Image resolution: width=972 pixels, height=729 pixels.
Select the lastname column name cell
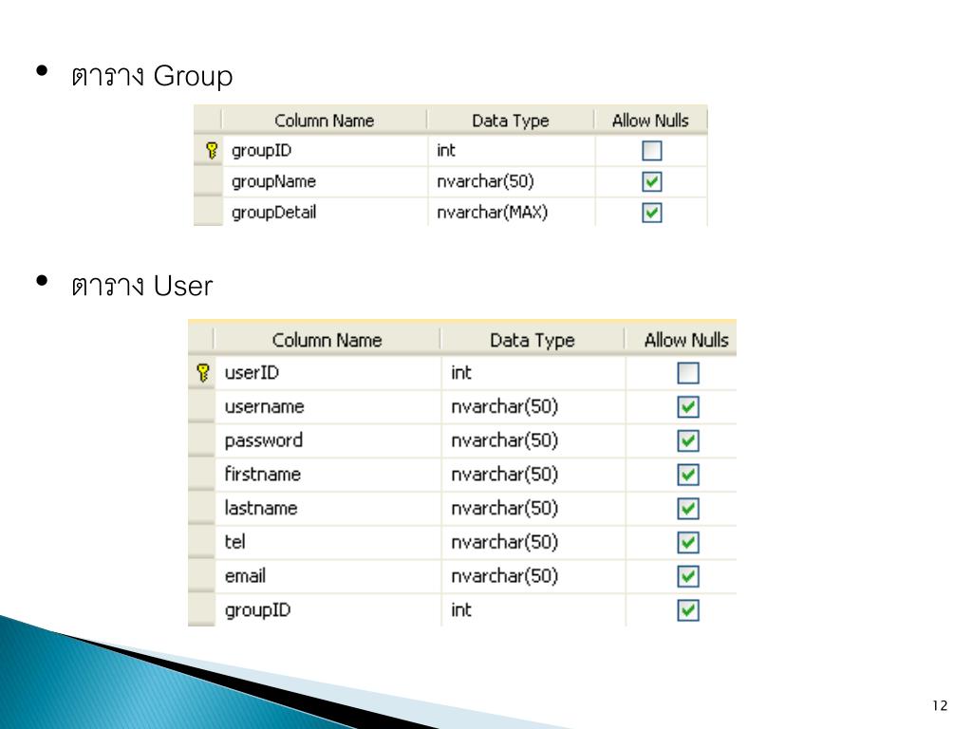[327, 509]
